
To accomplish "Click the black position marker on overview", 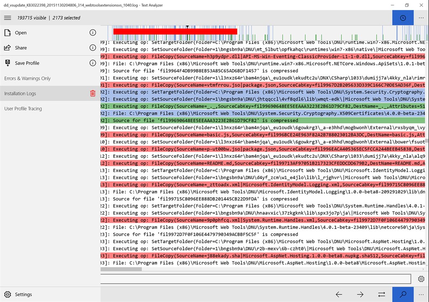I will [187, 27].
